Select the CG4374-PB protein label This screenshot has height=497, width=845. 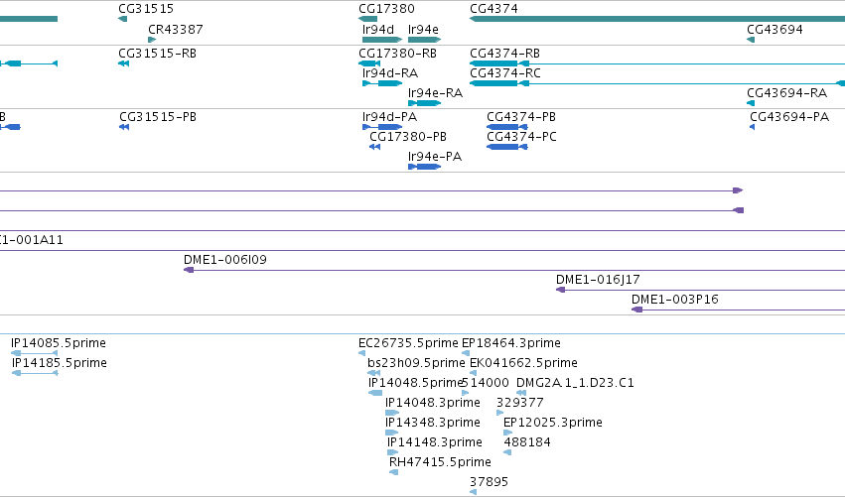520,117
